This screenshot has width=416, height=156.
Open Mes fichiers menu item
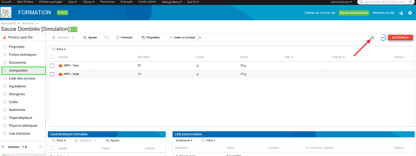pyautogui.click(x=25, y=2)
